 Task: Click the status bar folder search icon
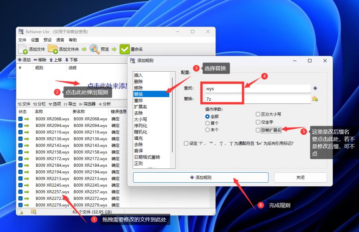[x=34, y=212]
